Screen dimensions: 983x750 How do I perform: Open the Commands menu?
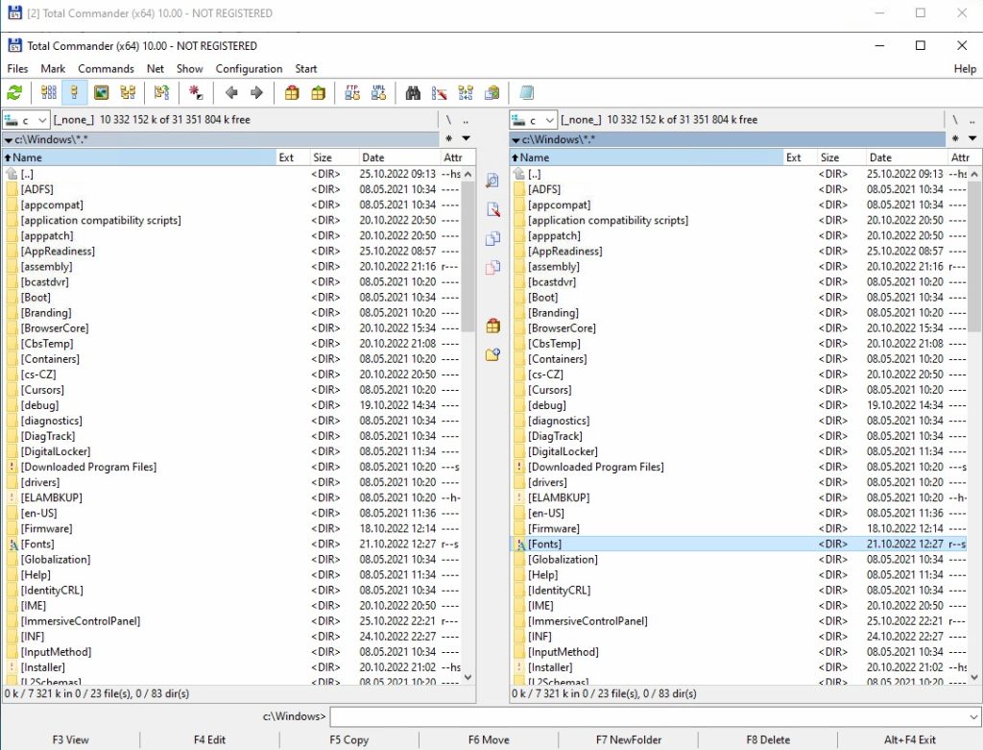[106, 68]
